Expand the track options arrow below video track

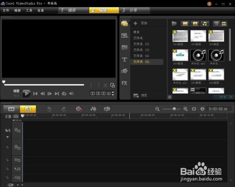click(8, 137)
